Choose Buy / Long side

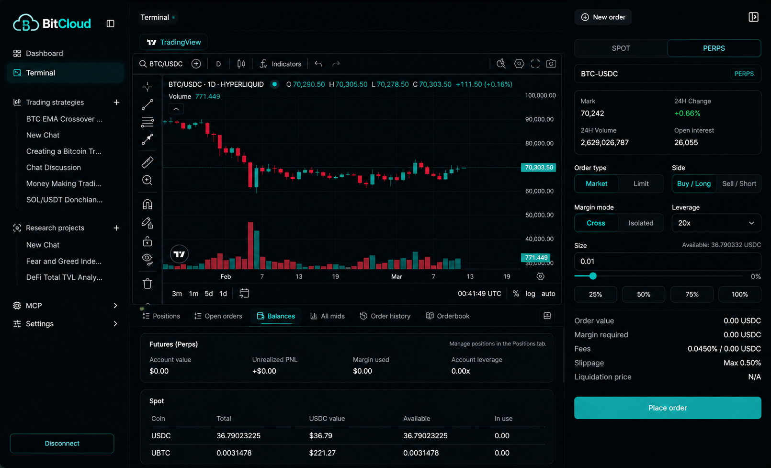694,183
